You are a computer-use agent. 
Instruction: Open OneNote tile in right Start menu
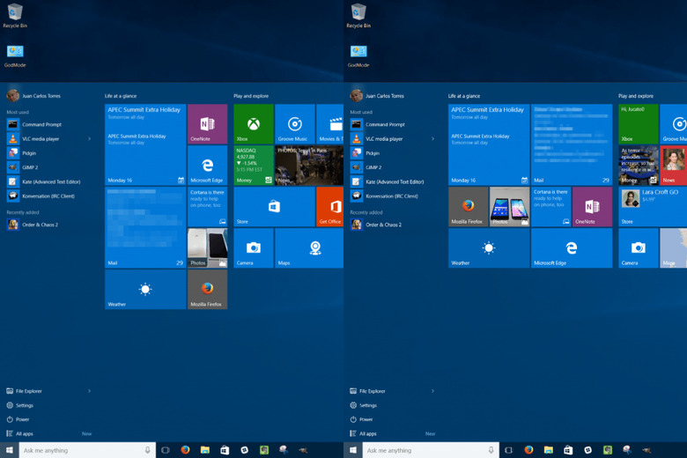592,206
